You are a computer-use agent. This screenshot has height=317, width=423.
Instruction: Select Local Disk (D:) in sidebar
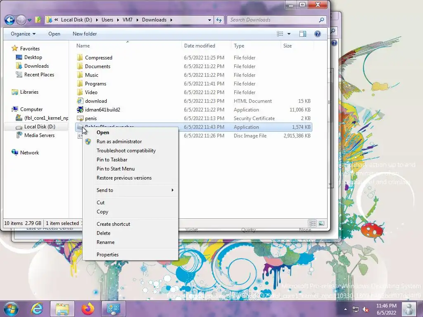tap(40, 126)
